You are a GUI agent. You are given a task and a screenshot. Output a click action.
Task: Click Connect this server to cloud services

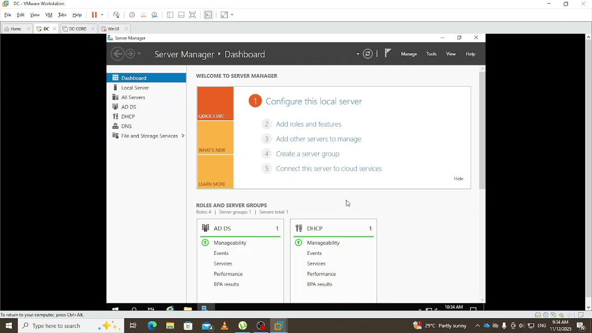coord(329,168)
